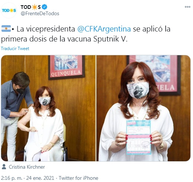Click the tweet text about Sputnik V
Image resolution: width=193 pixels, height=182 pixels.
click(86, 34)
